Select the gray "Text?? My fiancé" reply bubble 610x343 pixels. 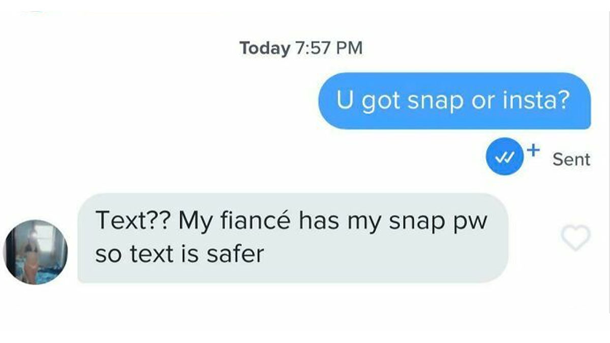pyautogui.click(x=293, y=238)
